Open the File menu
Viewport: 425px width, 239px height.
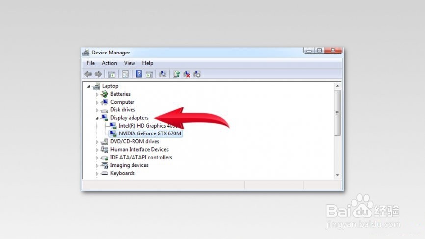click(91, 63)
